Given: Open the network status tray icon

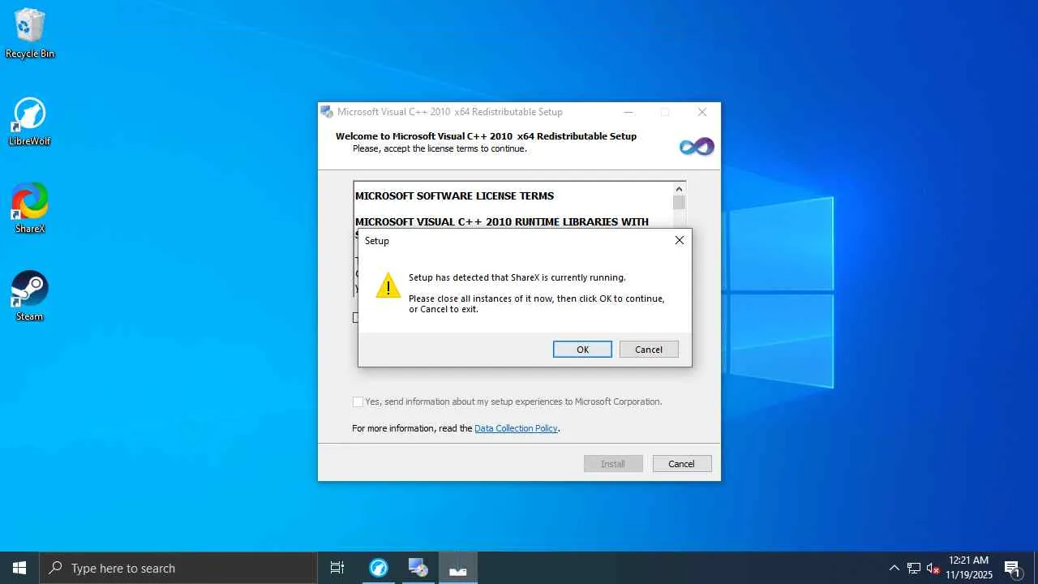Looking at the screenshot, I should point(914,568).
